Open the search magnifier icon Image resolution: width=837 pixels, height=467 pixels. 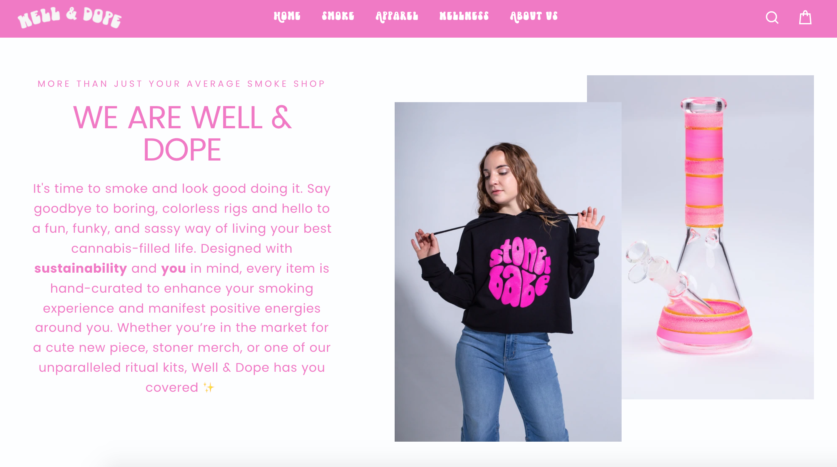[x=772, y=17]
